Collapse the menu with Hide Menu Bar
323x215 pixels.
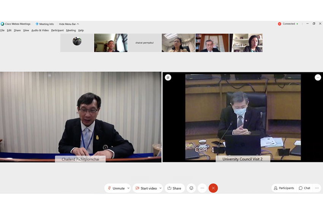[69, 24]
